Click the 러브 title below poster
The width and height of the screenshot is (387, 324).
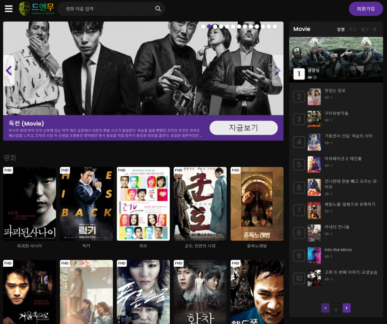tap(143, 246)
